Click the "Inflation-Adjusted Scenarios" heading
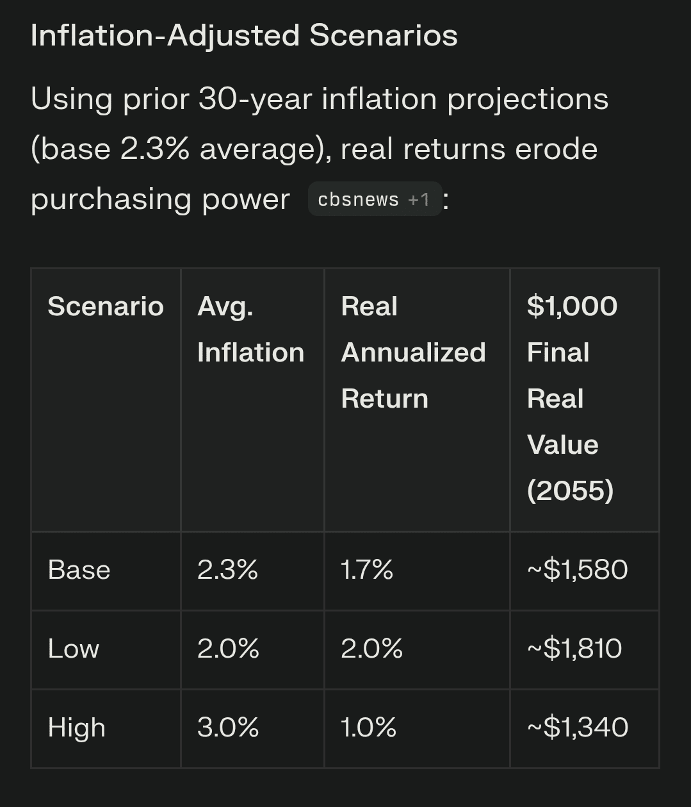Screen dimensions: 691x807 click(244, 35)
